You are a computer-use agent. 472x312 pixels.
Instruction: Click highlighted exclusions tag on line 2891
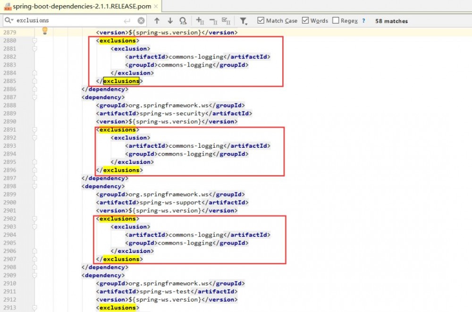click(118, 130)
